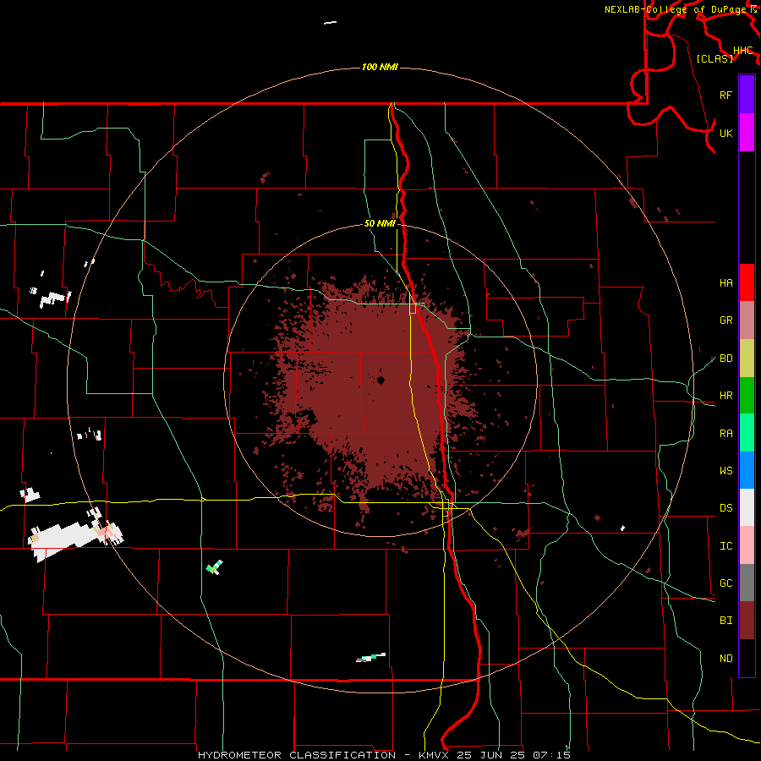
Task: Click the 'GC' legend label
Action: pyautogui.click(x=726, y=583)
